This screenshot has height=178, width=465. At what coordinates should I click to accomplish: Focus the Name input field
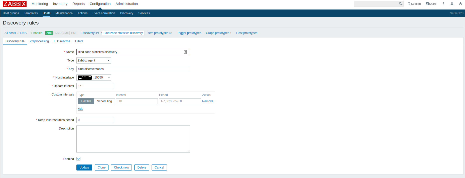(133, 52)
